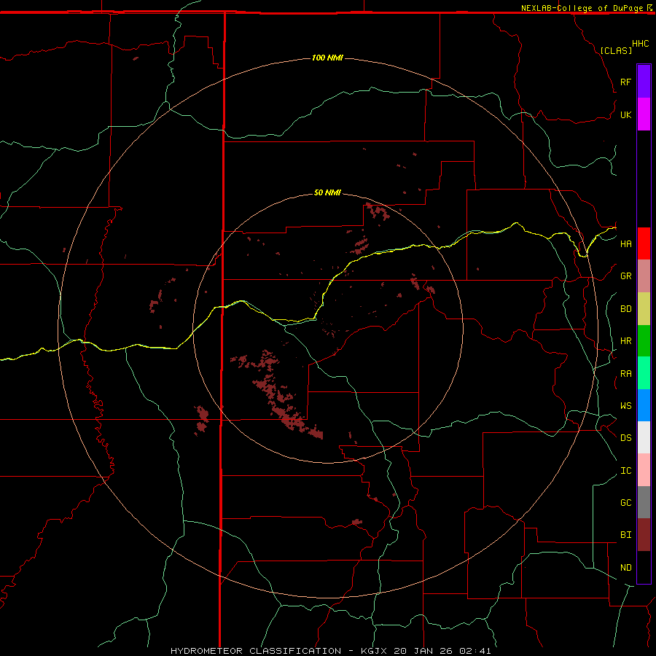Click the HYDROMETEOR CLASSIFICATION title text
The width and height of the screenshot is (656, 656).
point(256,651)
